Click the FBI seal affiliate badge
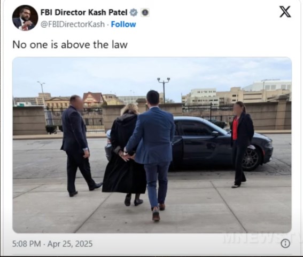This screenshot has width=303, height=257. click(145, 13)
